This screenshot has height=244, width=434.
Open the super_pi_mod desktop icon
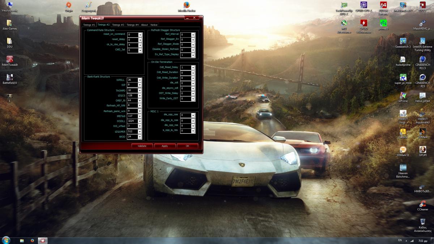click(x=403, y=80)
